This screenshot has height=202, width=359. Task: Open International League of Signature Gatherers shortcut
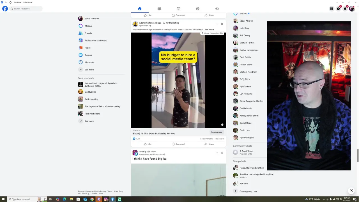coord(101,84)
